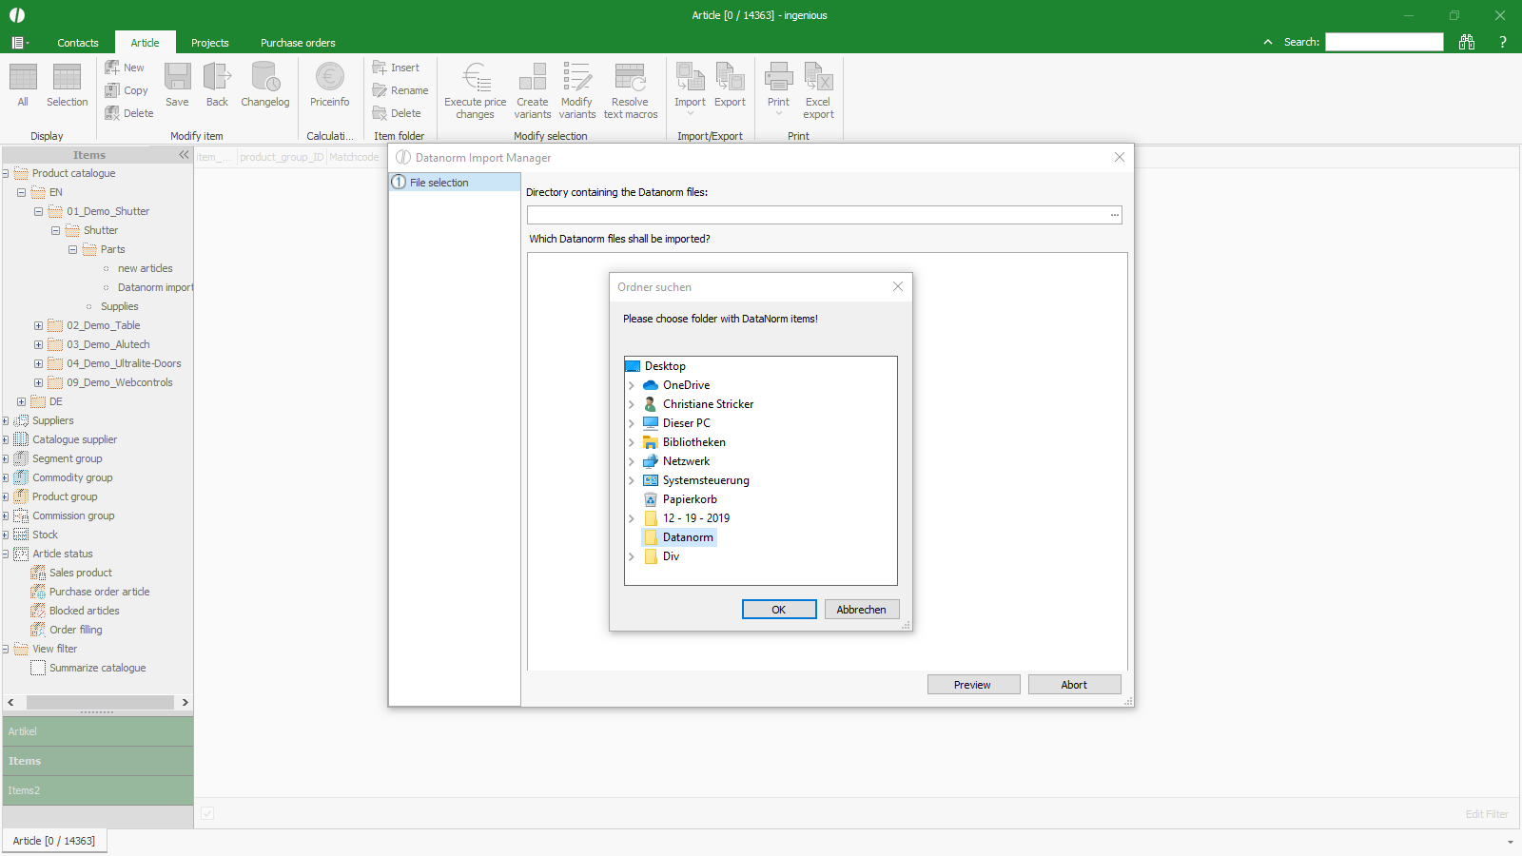The image size is (1522, 856).
Task: Open the Purchase orders tab
Action: 298,43
